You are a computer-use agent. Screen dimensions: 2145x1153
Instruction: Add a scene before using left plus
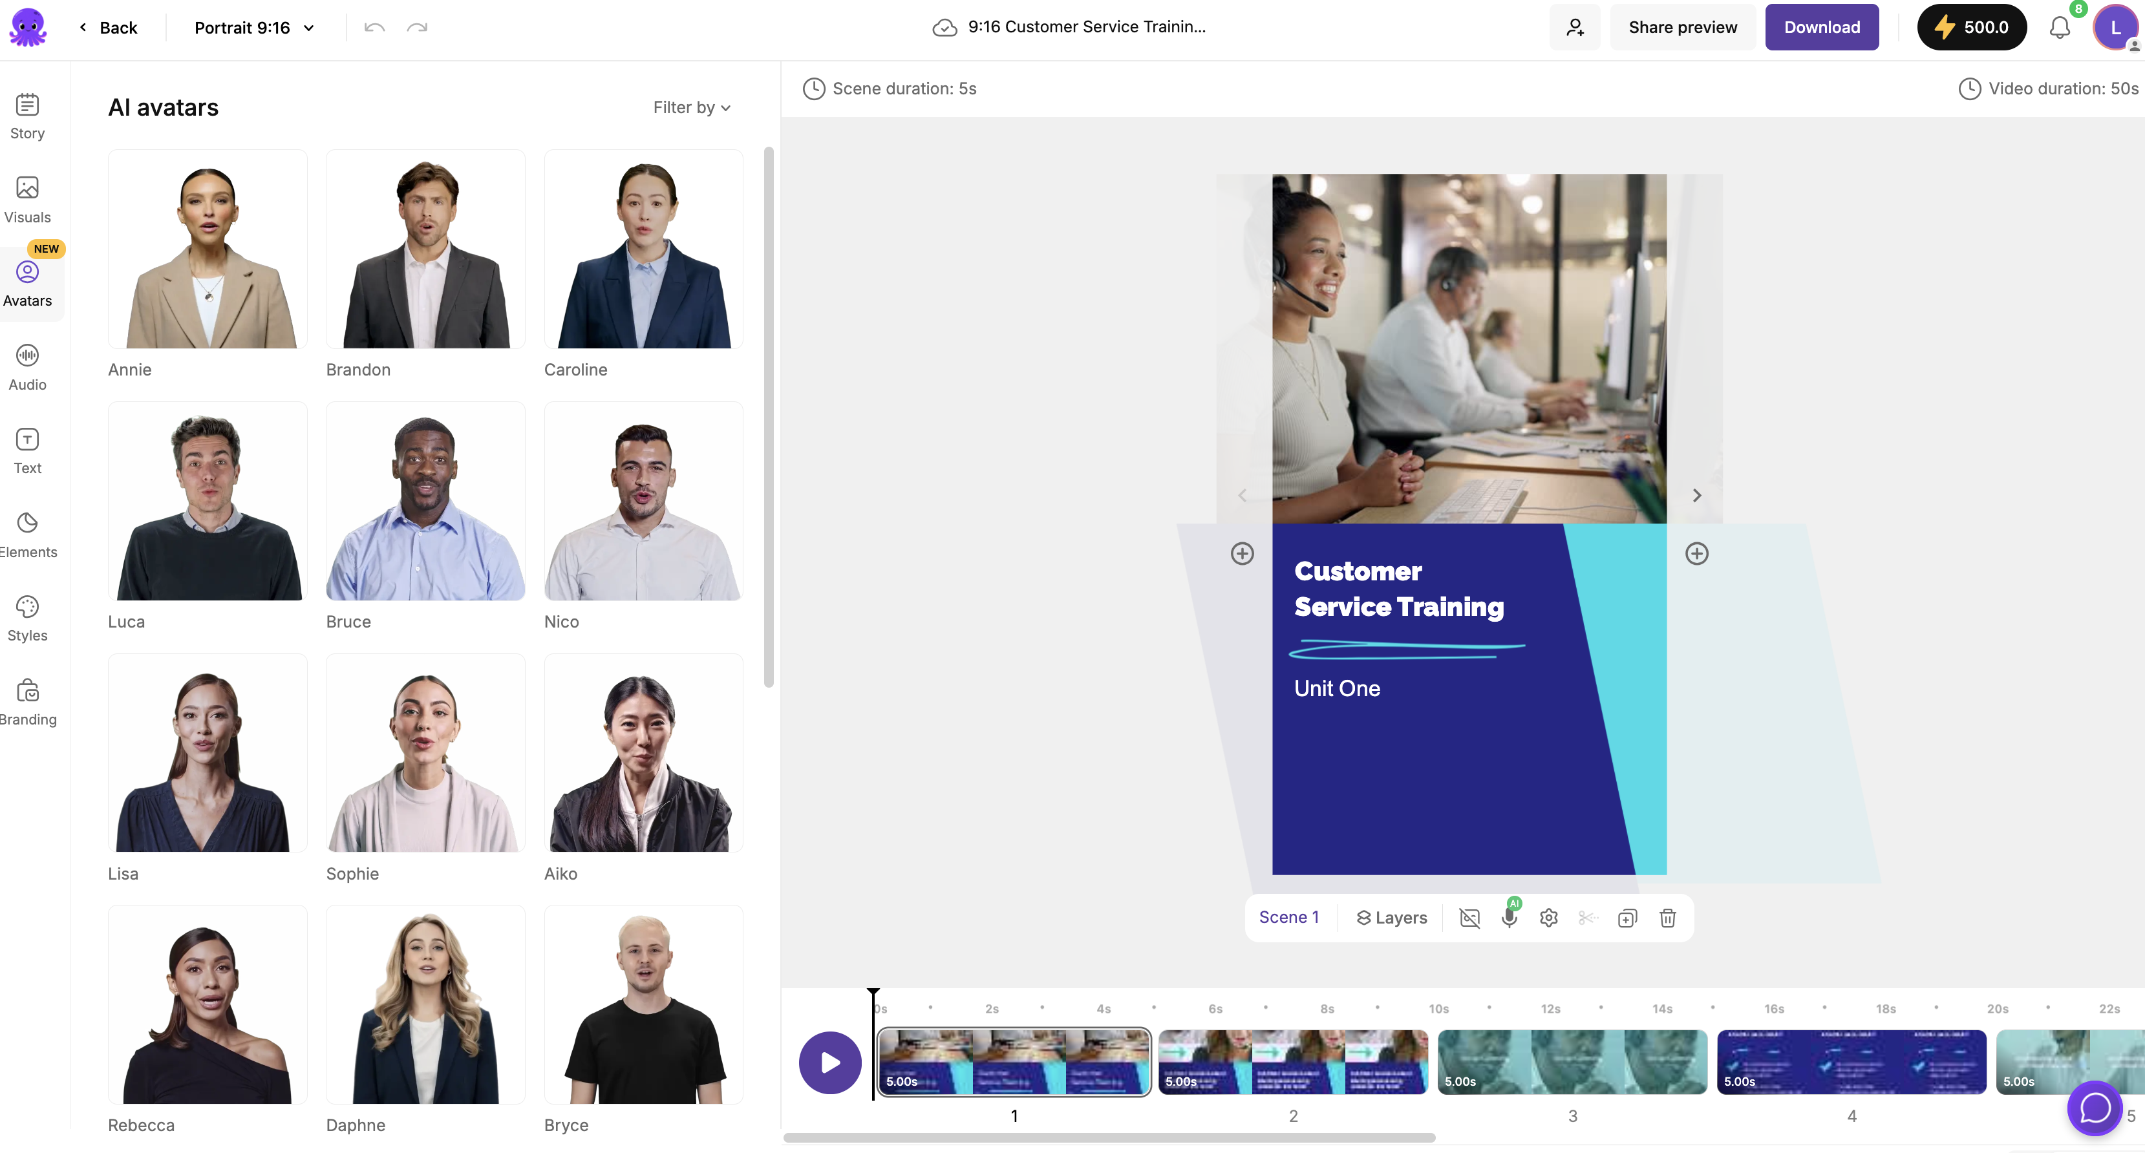tap(1243, 554)
